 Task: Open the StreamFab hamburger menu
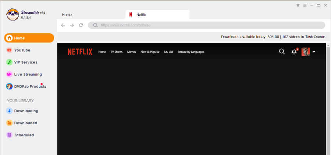[x=305, y=5]
